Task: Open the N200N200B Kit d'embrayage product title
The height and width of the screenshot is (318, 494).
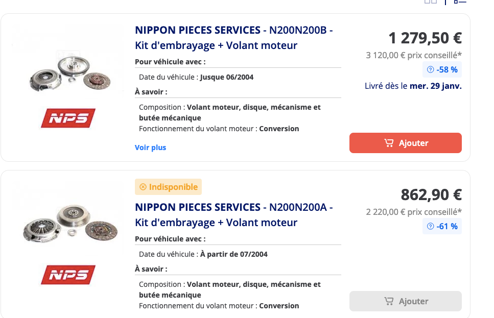Action: (234, 38)
